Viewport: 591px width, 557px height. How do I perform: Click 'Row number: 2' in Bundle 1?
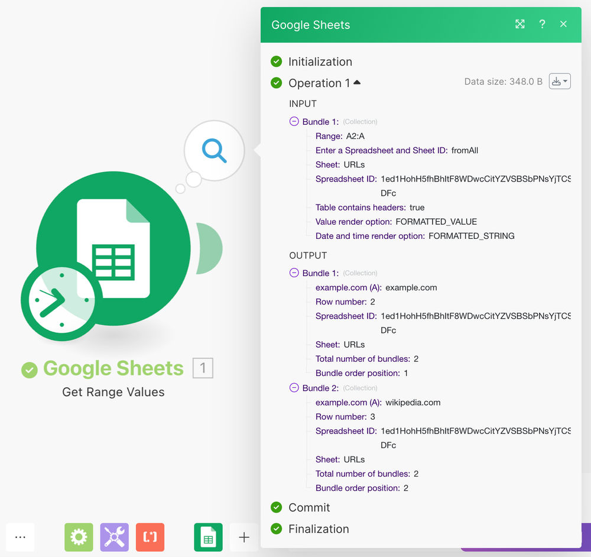(x=345, y=302)
